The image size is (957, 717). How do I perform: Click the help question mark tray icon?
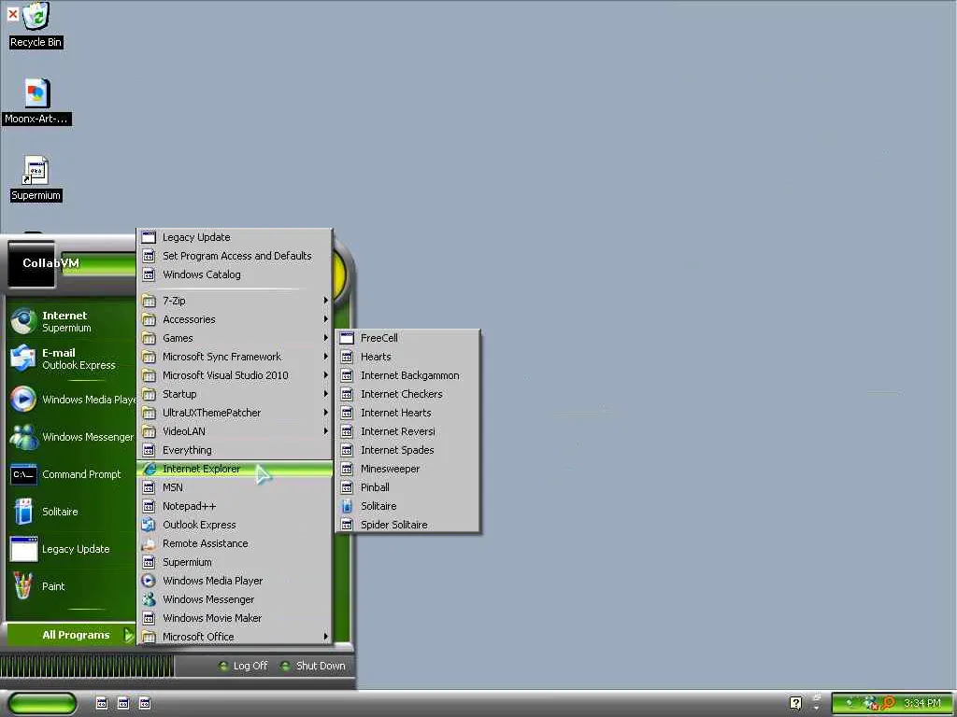pyautogui.click(x=796, y=704)
